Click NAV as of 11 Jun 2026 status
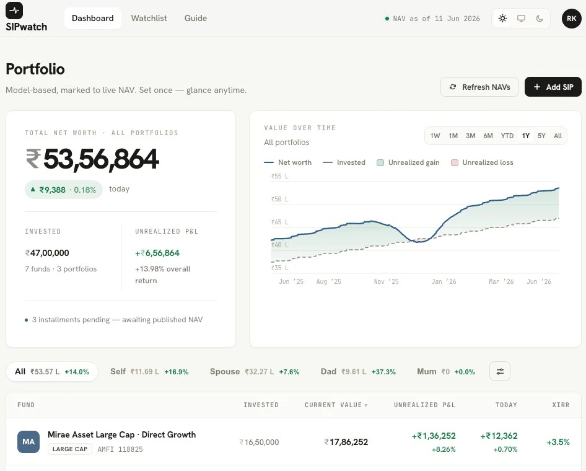The width and height of the screenshot is (586, 471). point(432,19)
